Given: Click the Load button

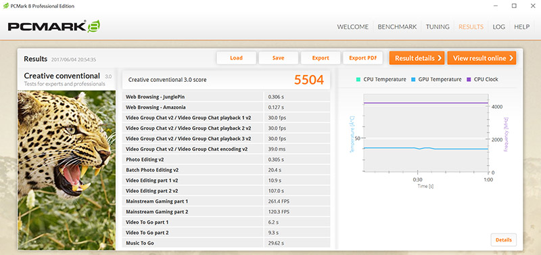Looking at the screenshot, I should [x=236, y=58].
